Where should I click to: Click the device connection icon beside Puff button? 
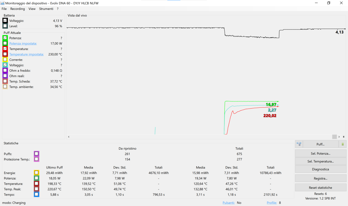click(299, 144)
